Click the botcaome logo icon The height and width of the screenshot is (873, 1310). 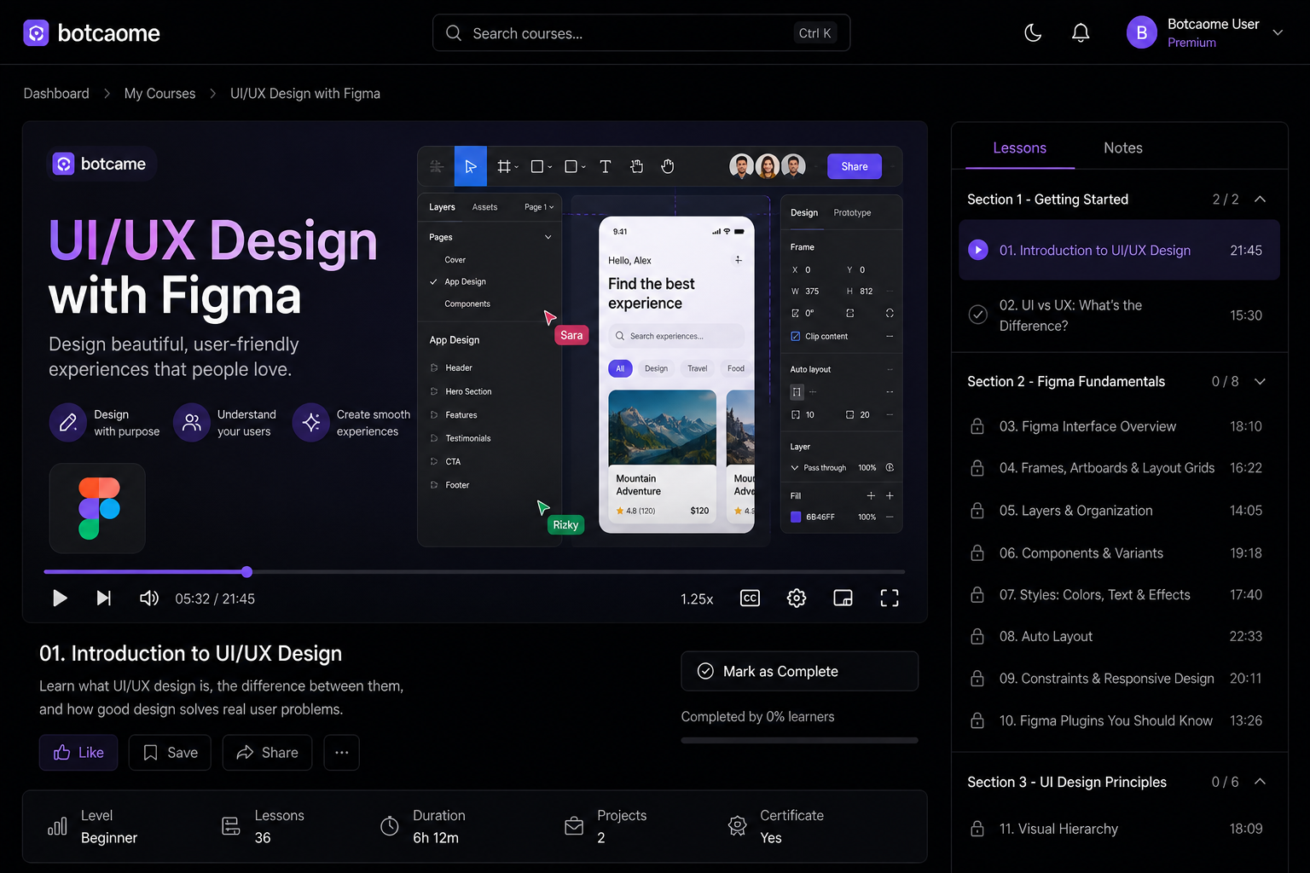(x=36, y=33)
